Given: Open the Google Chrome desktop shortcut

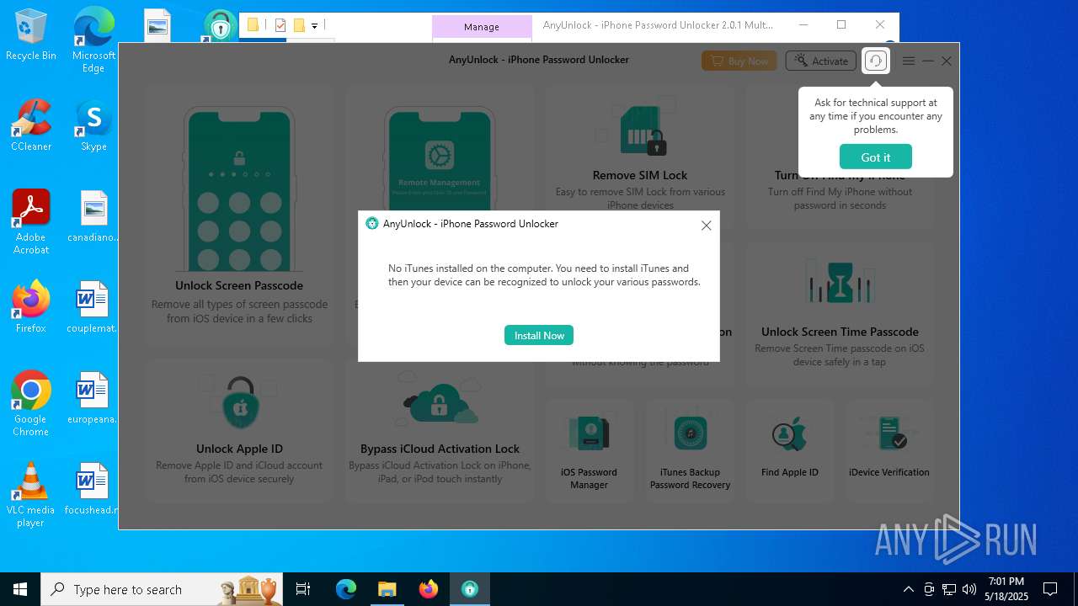Looking at the screenshot, I should pyautogui.click(x=31, y=404).
